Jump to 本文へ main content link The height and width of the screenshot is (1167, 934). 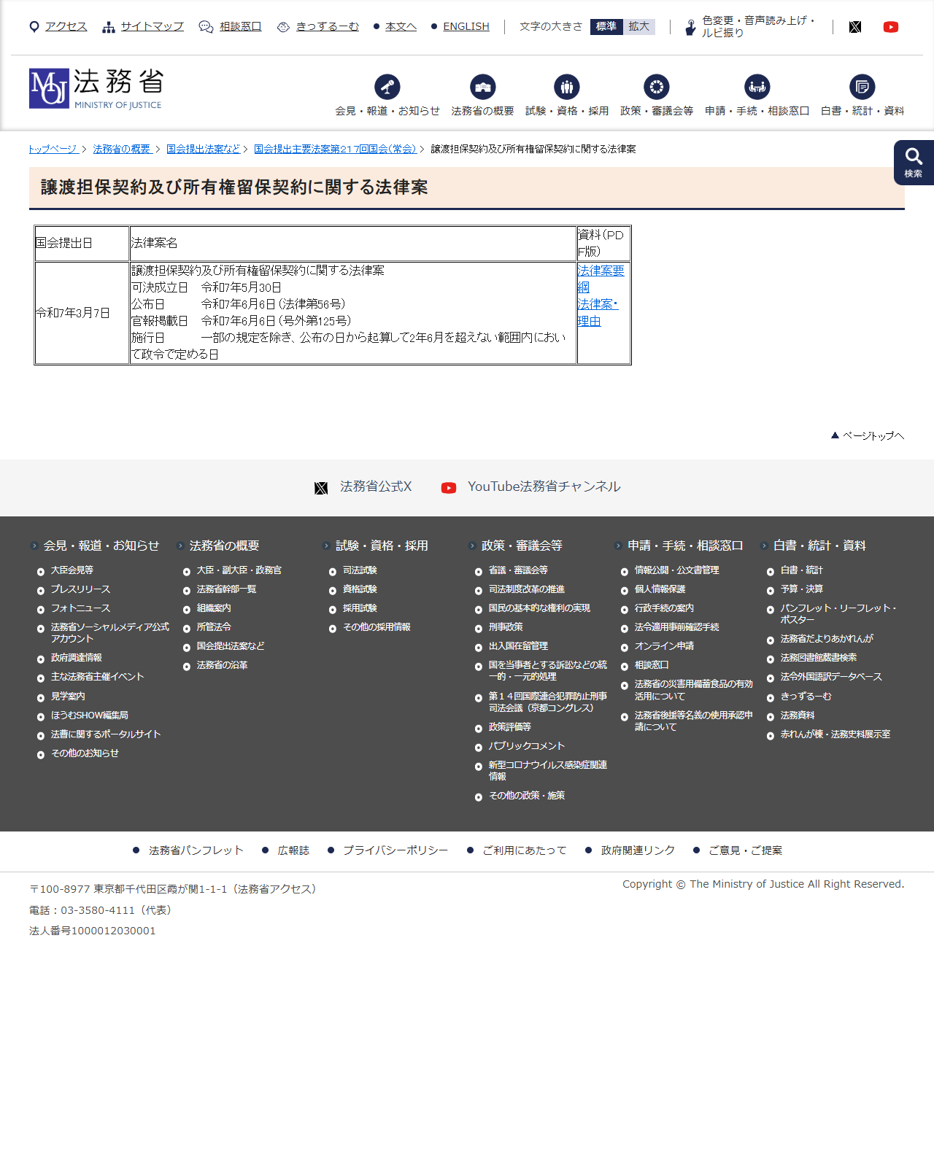click(x=401, y=27)
